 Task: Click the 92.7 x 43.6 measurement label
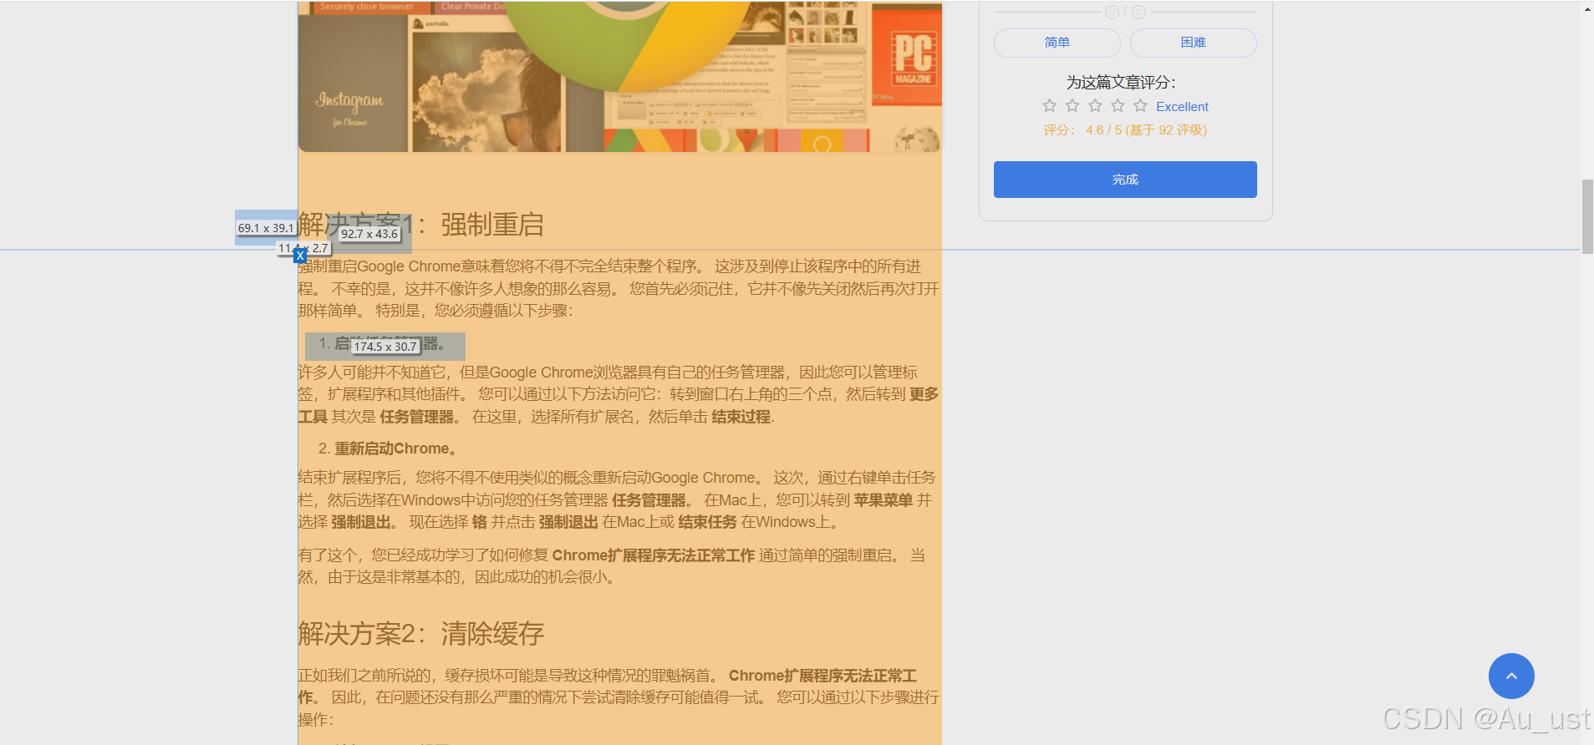[369, 234]
